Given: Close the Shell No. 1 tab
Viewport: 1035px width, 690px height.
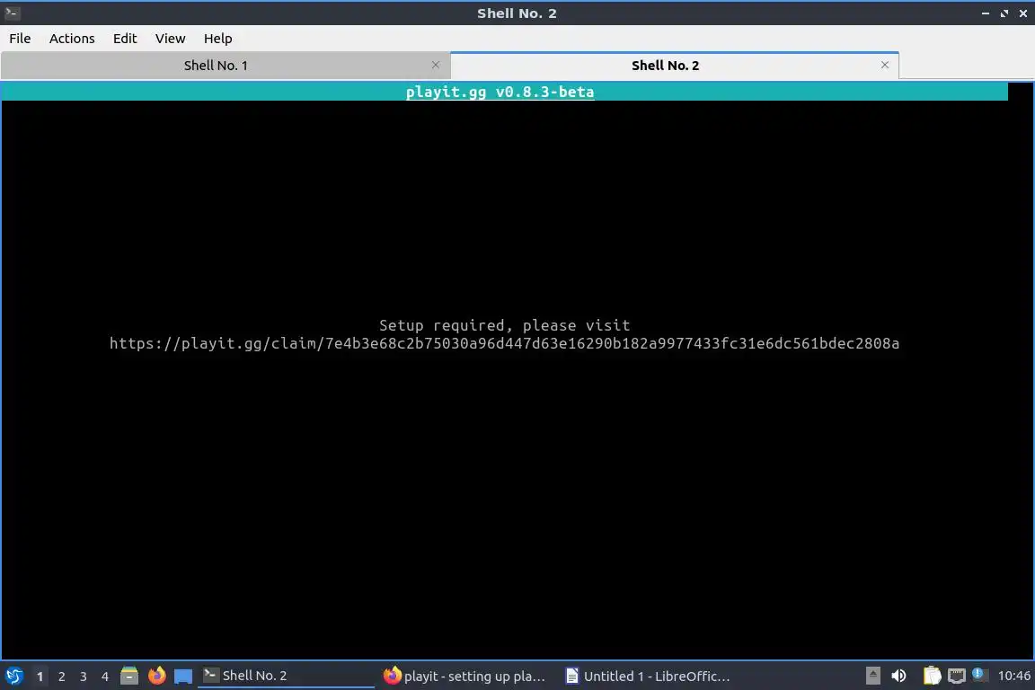Looking at the screenshot, I should [x=436, y=65].
